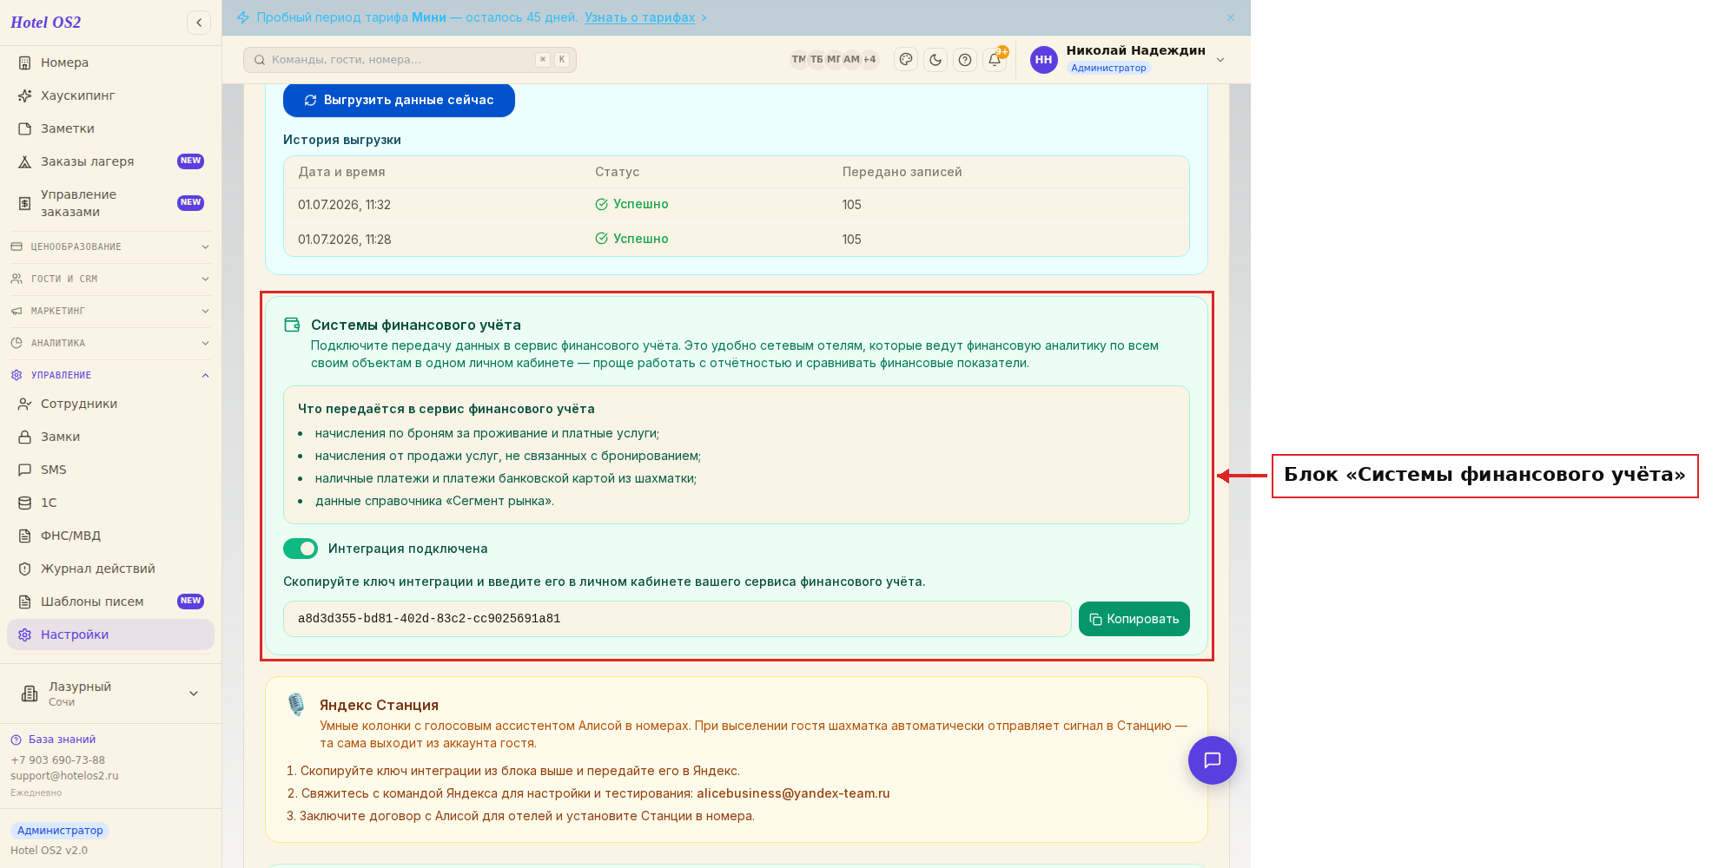
Task: Expand the Ценообразование sidebar section
Action: point(111,247)
